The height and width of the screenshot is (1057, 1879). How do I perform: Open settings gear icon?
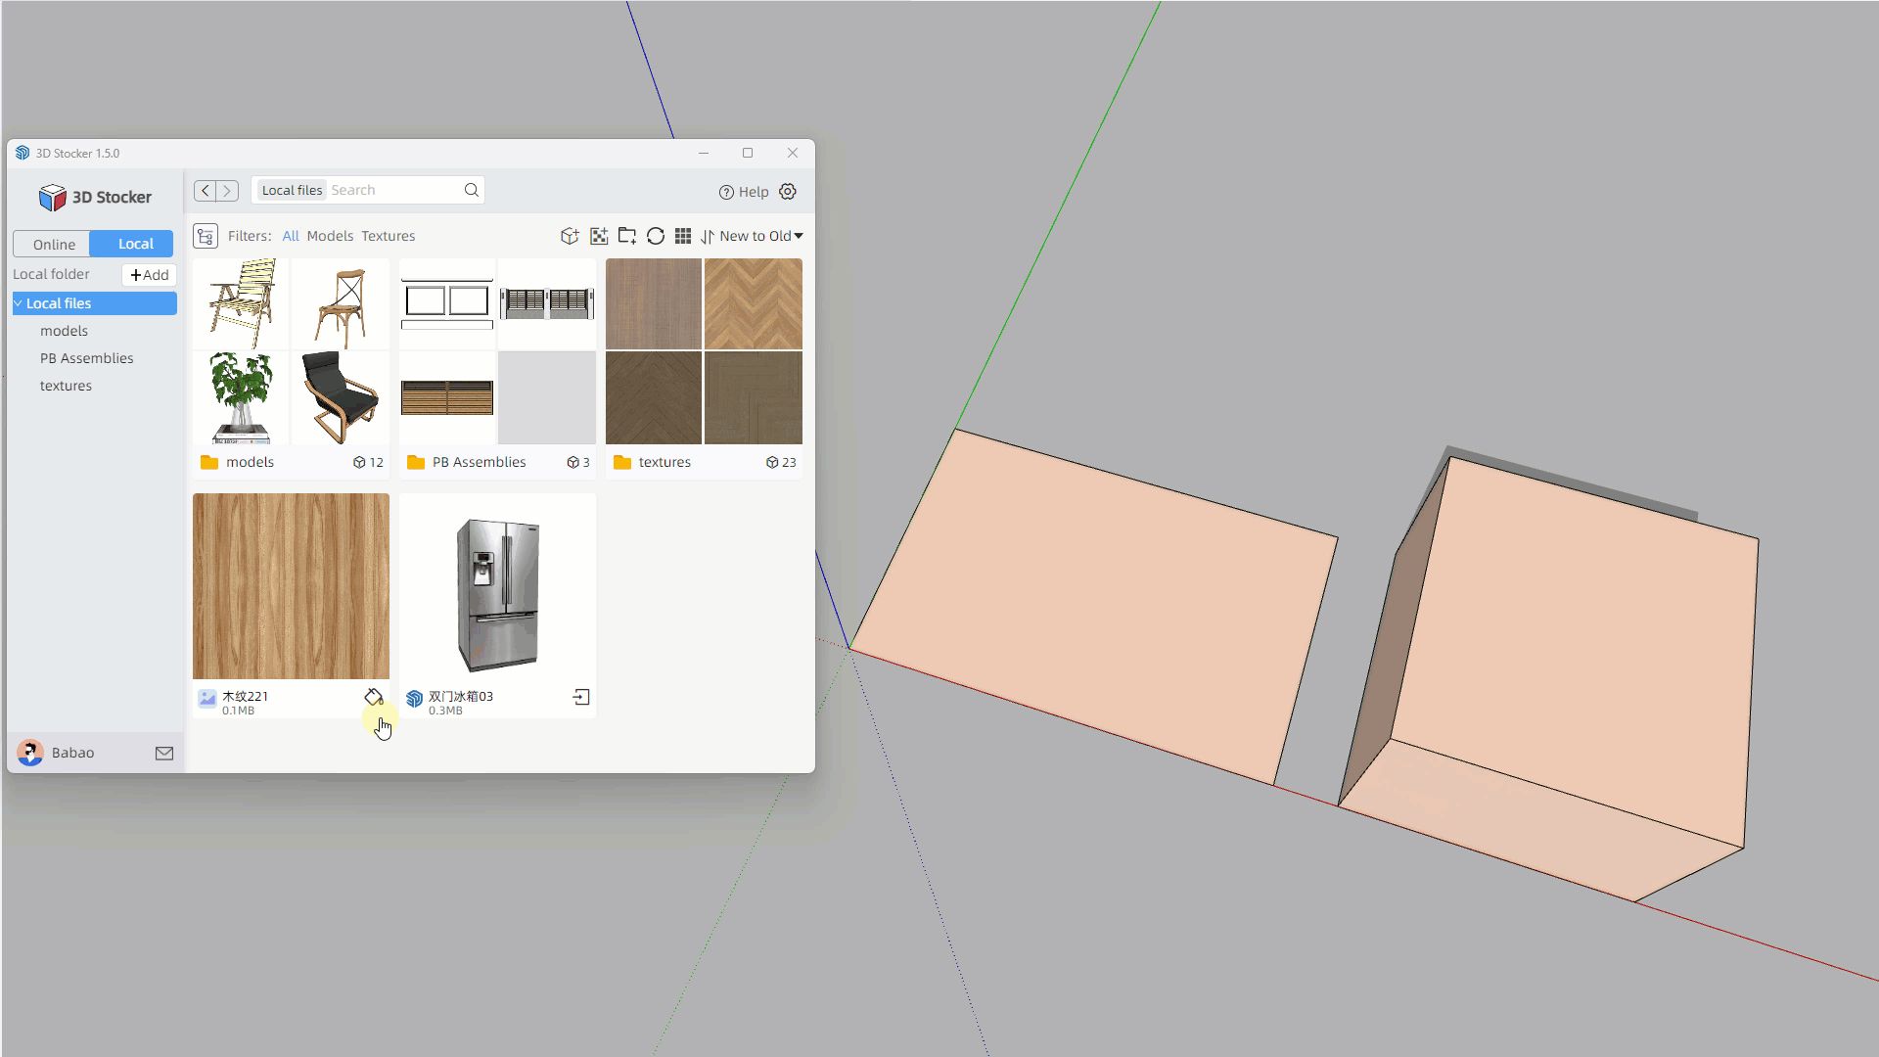[x=788, y=192]
